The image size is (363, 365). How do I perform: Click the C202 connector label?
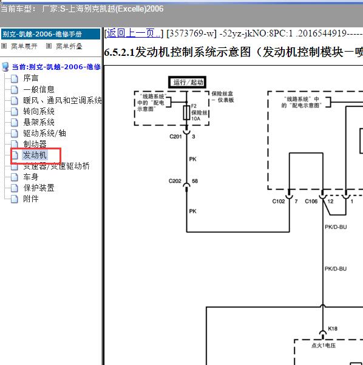click(x=175, y=181)
